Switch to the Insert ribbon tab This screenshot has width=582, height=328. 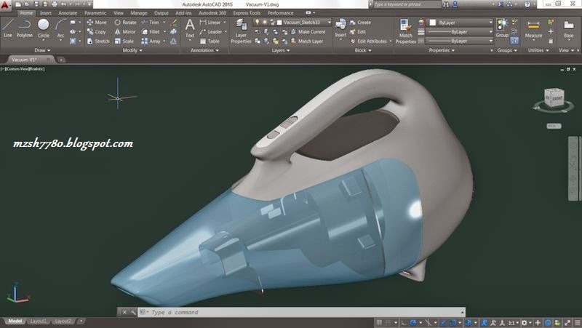(x=46, y=13)
